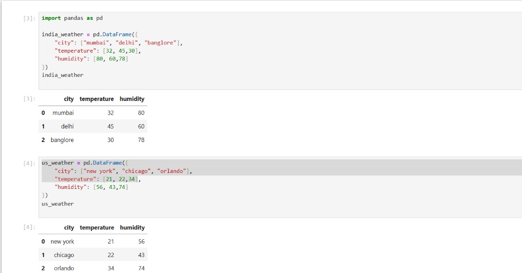Click delhi's temperature value 45

point(111,127)
